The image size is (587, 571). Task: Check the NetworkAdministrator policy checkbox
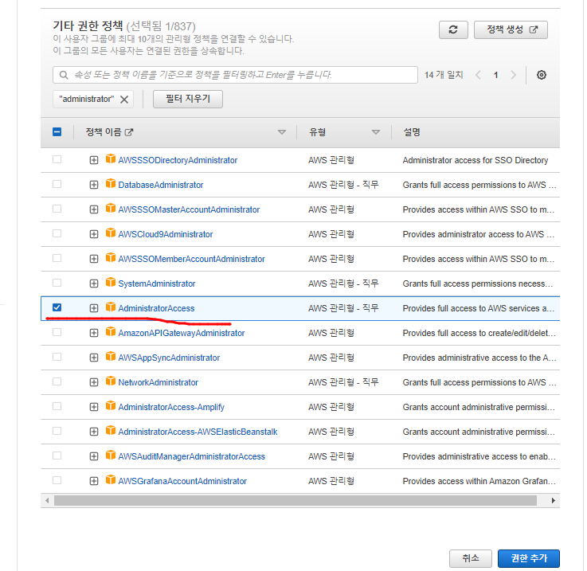57,382
